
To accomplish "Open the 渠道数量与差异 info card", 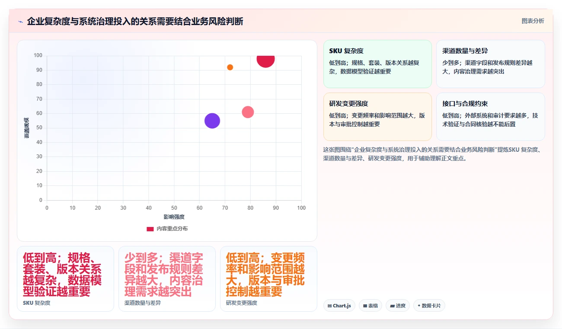I will (490, 64).
